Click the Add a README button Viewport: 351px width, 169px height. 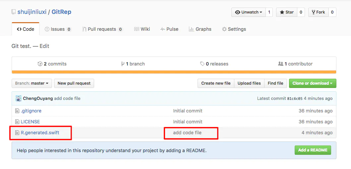313,150
